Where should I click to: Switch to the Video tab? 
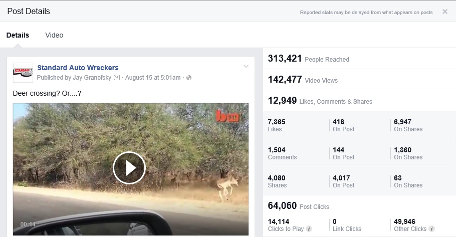coord(54,35)
